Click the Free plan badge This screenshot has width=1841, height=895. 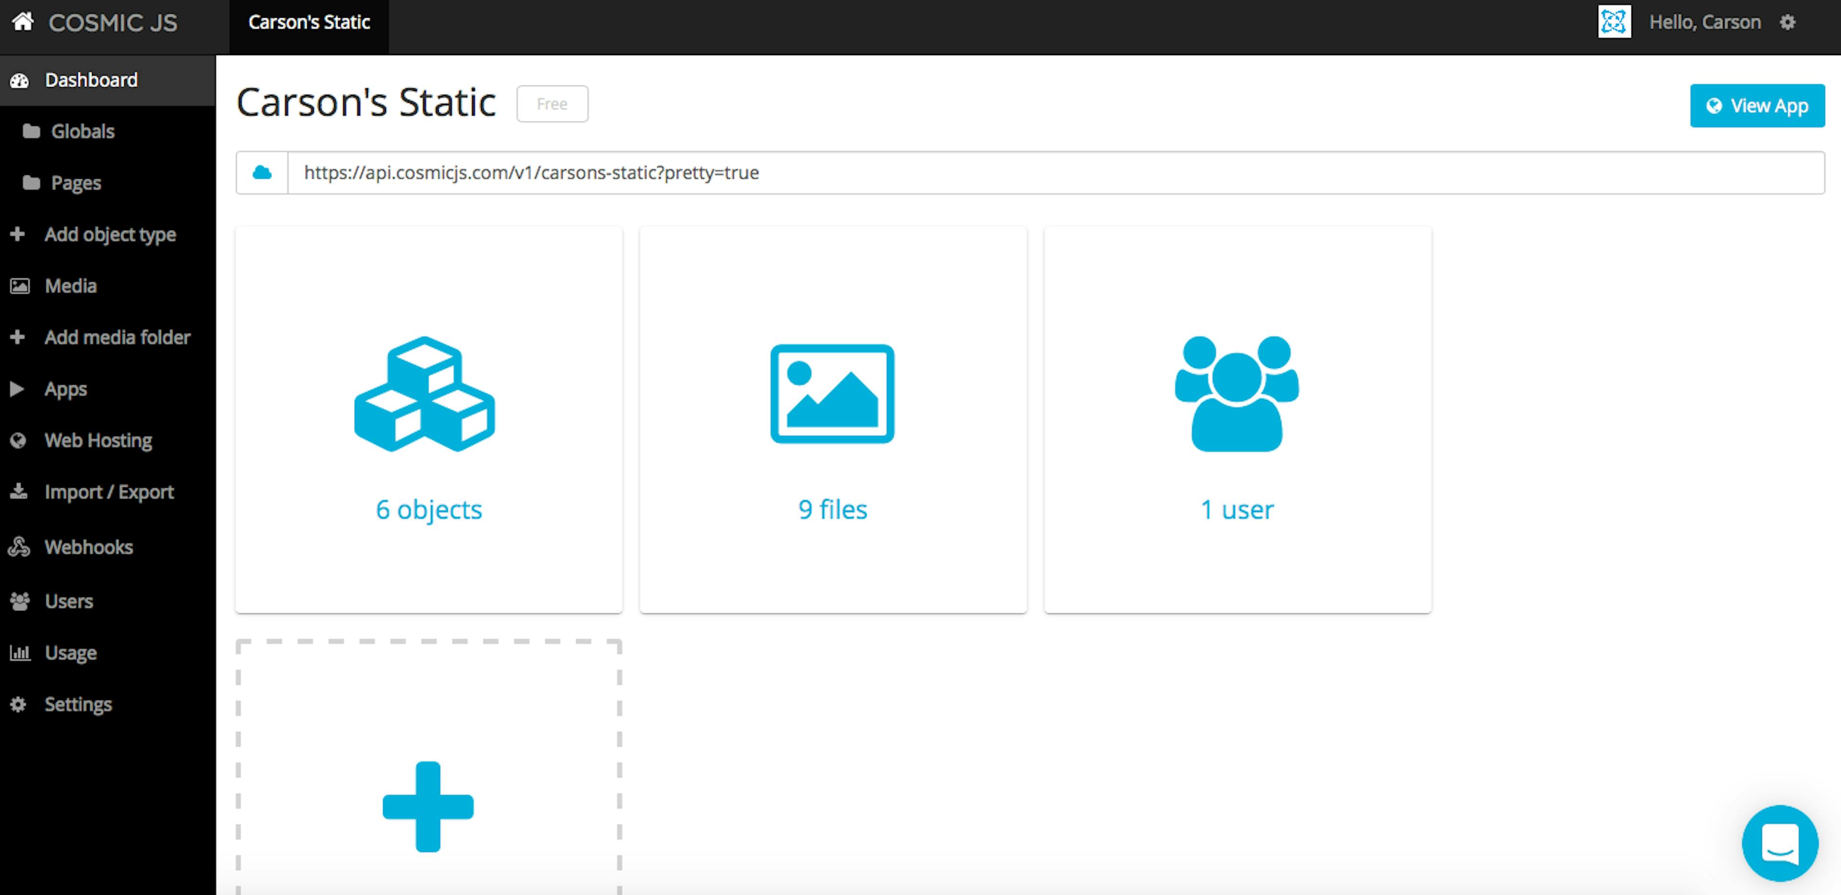click(552, 103)
